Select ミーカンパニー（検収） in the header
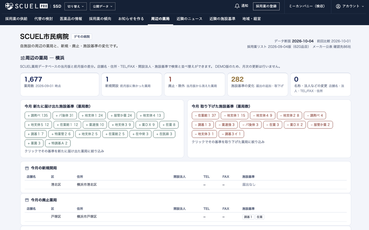The height and width of the screenshot is (230, 369). click(307, 6)
